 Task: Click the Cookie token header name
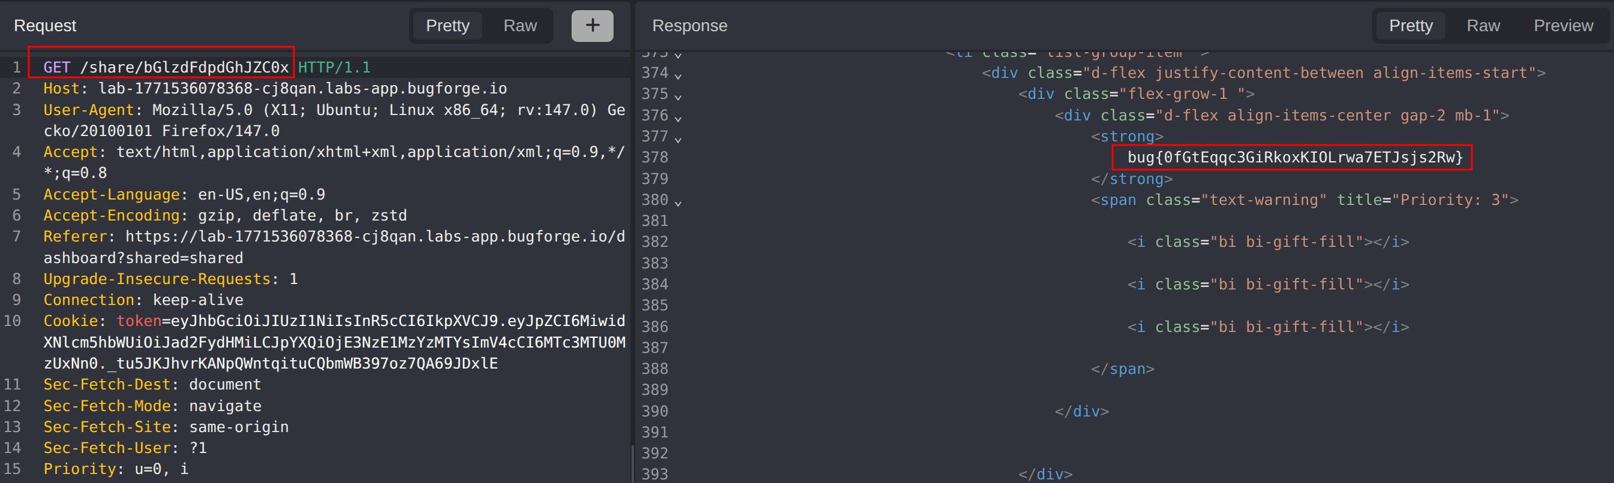(x=139, y=321)
